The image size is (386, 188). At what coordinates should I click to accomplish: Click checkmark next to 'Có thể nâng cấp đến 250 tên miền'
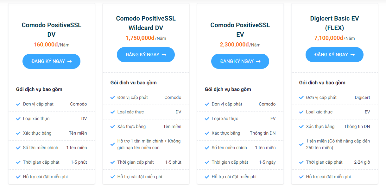(x=301, y=144)
